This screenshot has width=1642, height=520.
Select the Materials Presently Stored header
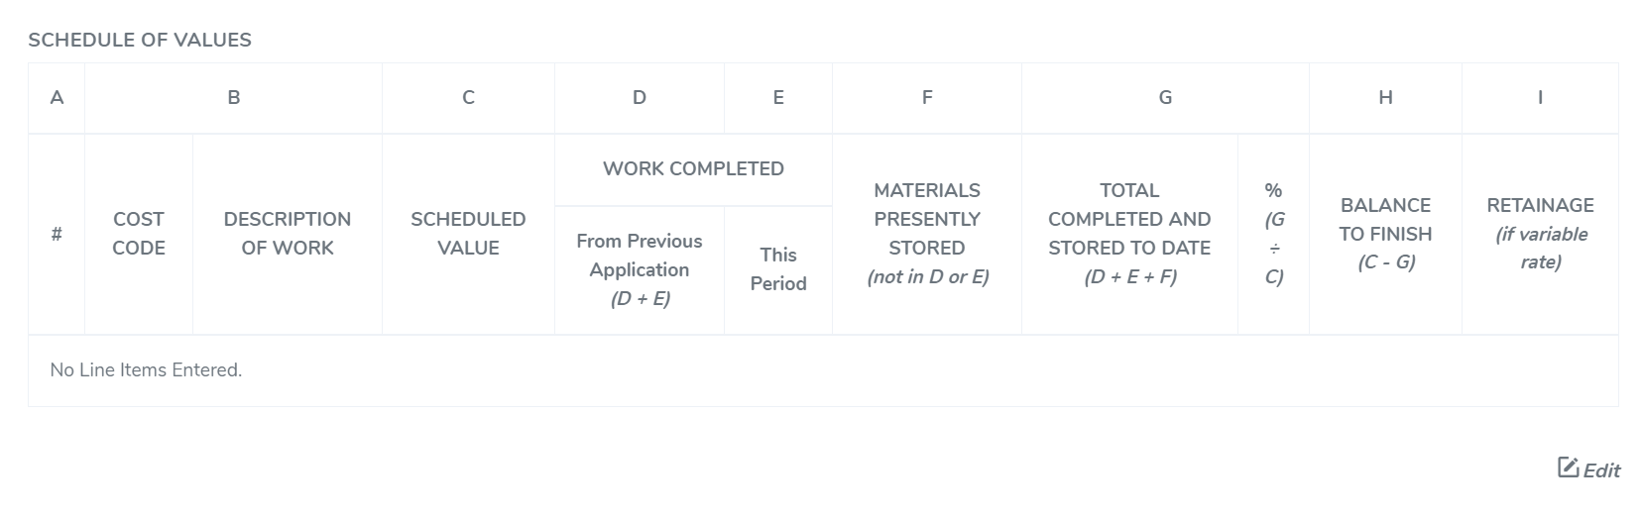click(927, 234)
